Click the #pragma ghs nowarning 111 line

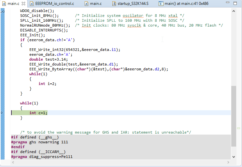point(39,142)
